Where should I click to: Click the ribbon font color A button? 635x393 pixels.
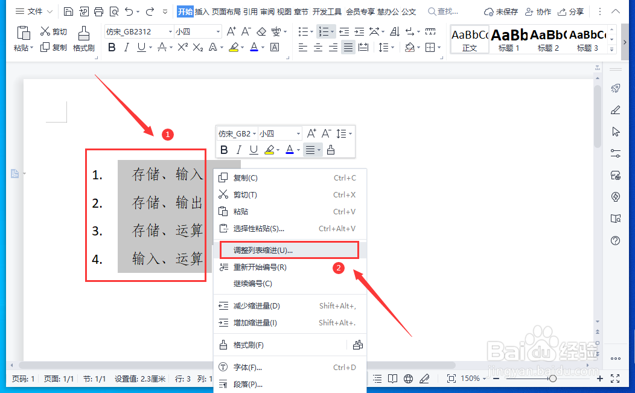254,48
